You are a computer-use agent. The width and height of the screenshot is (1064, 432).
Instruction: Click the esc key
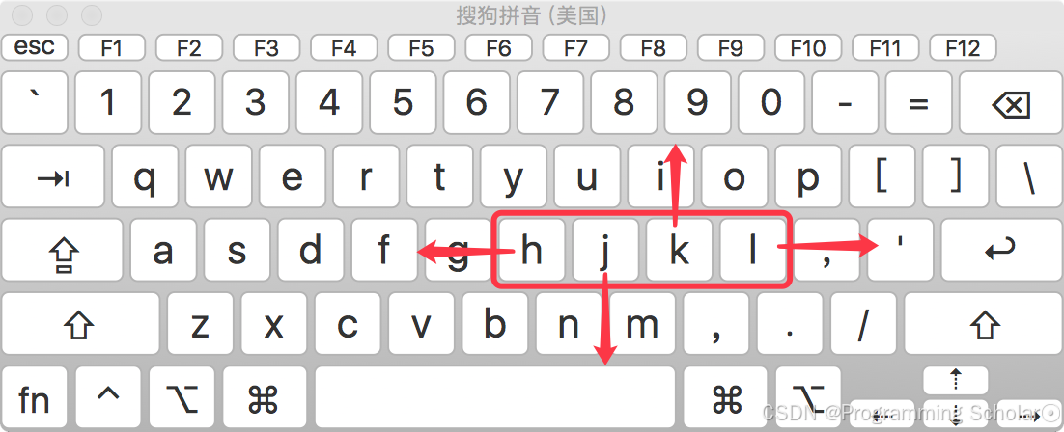[x=35, y=47]
